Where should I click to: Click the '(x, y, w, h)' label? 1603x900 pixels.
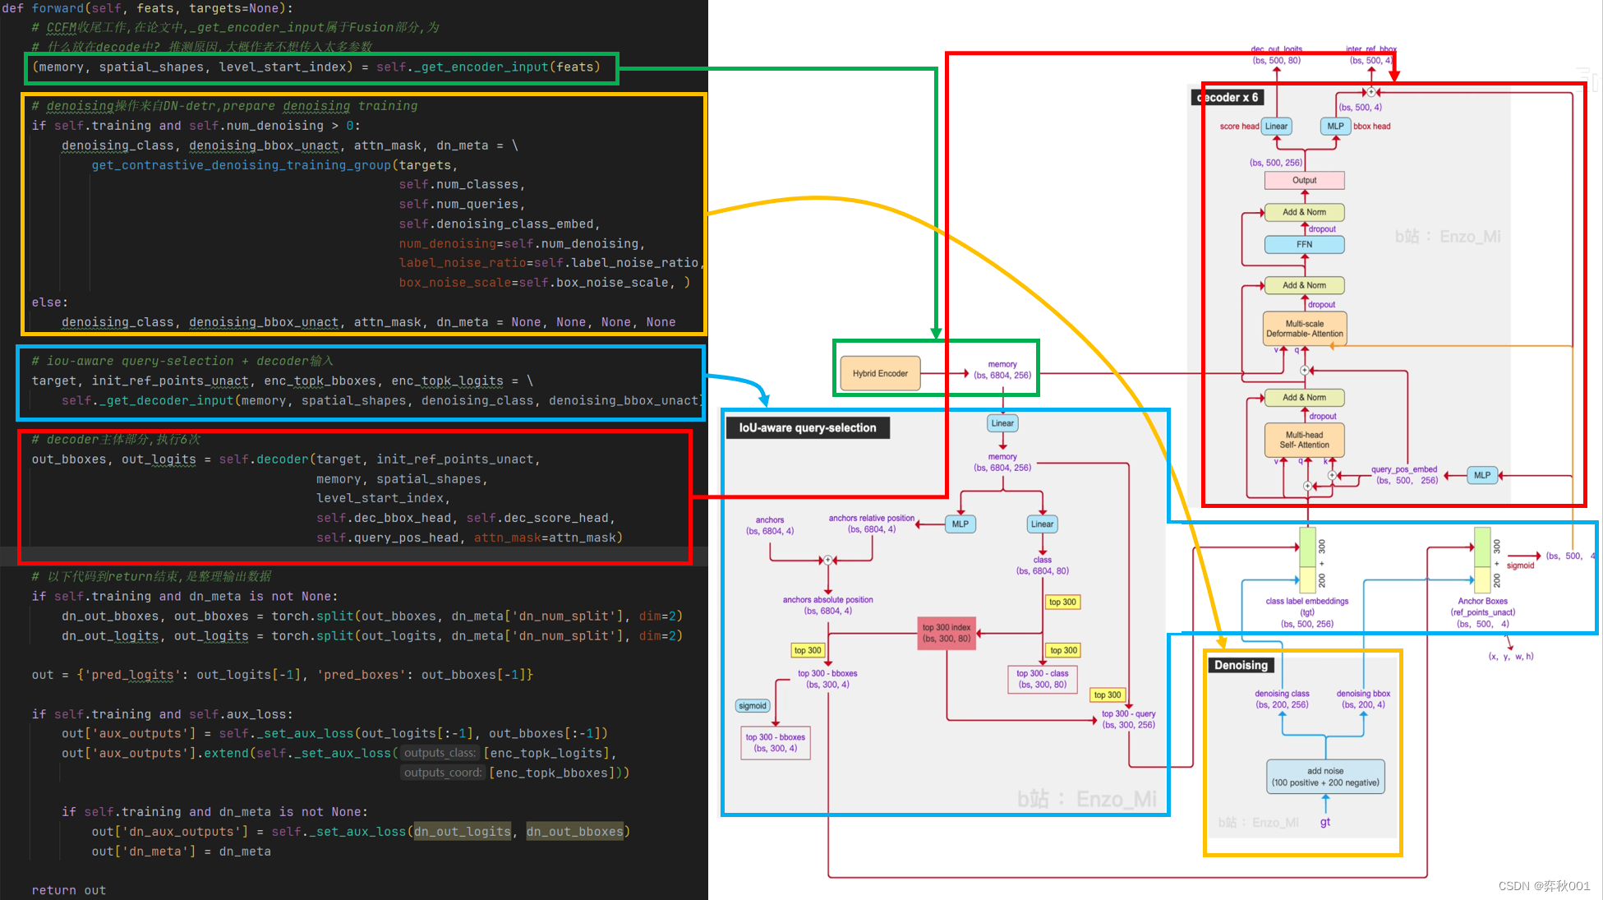coord(1511,656)
